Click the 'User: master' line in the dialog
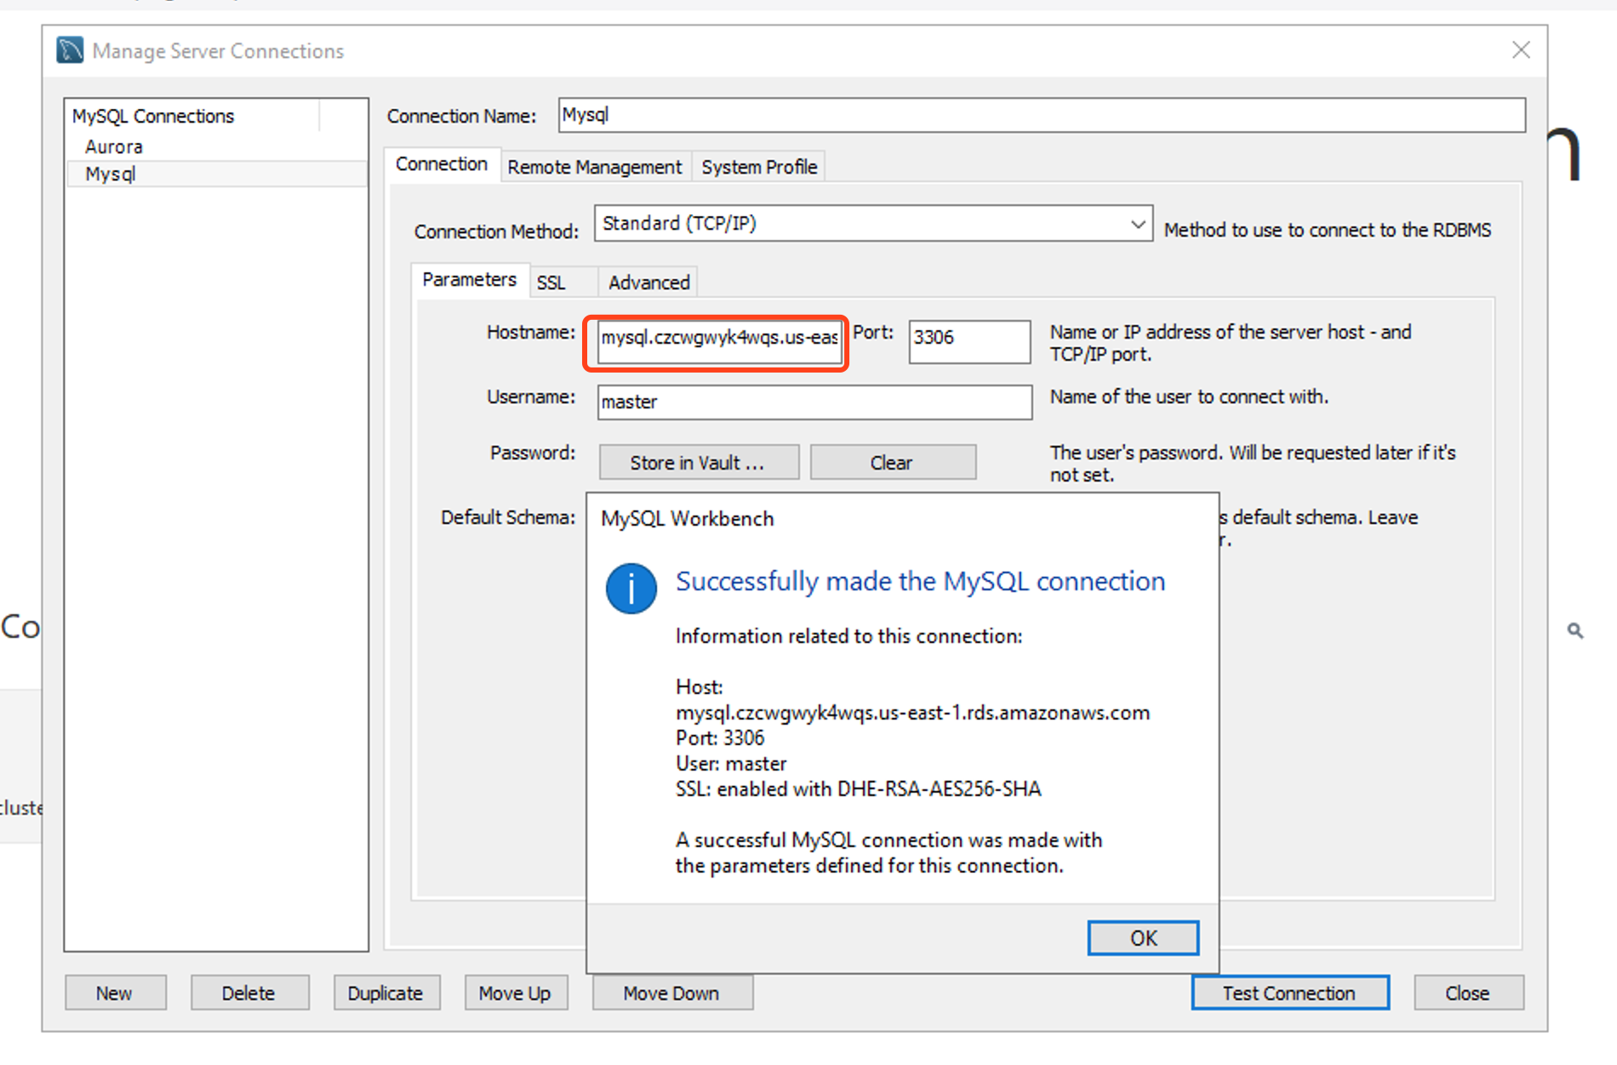This screenshot has height=1065, width=1617. coord(731,763)
